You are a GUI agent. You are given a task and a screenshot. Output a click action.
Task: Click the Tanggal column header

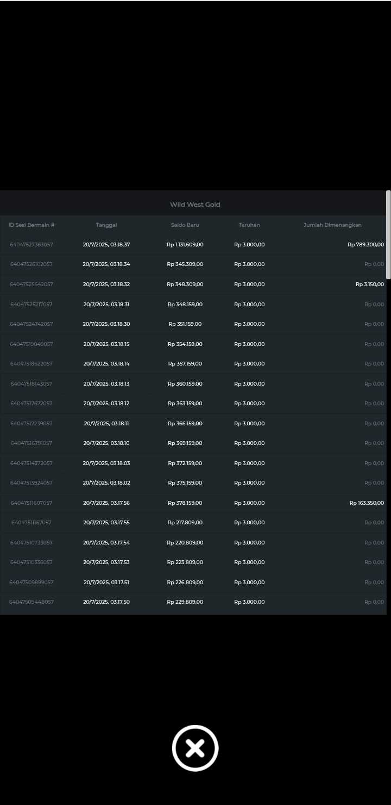tap(106, 225)
